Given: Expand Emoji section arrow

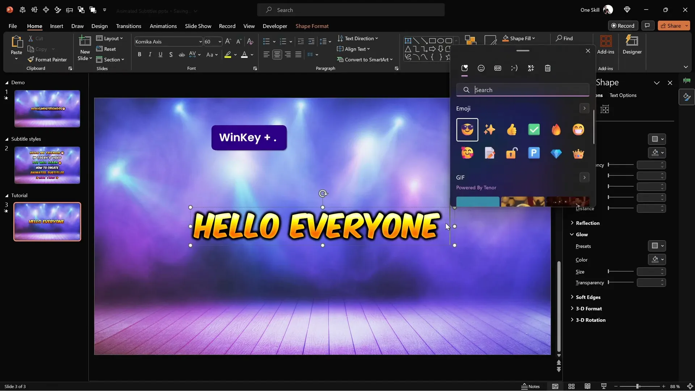Looking at the screenshot, I should (584, 108).
